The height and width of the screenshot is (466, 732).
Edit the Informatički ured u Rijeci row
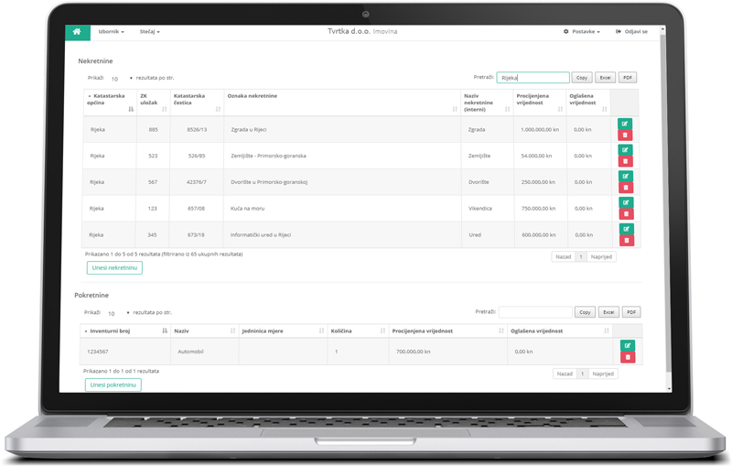[626, 229]
